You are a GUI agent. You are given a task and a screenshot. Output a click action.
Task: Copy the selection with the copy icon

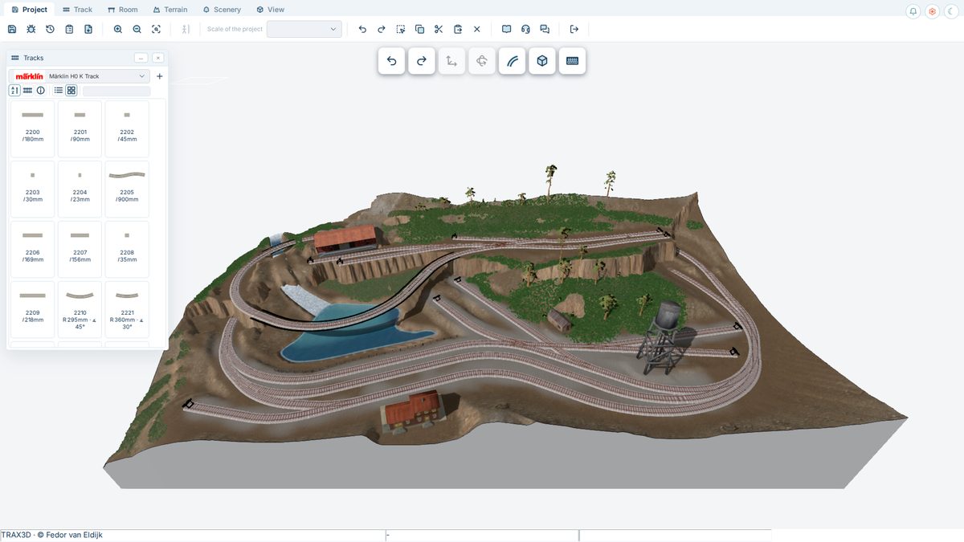click(419, 29)
